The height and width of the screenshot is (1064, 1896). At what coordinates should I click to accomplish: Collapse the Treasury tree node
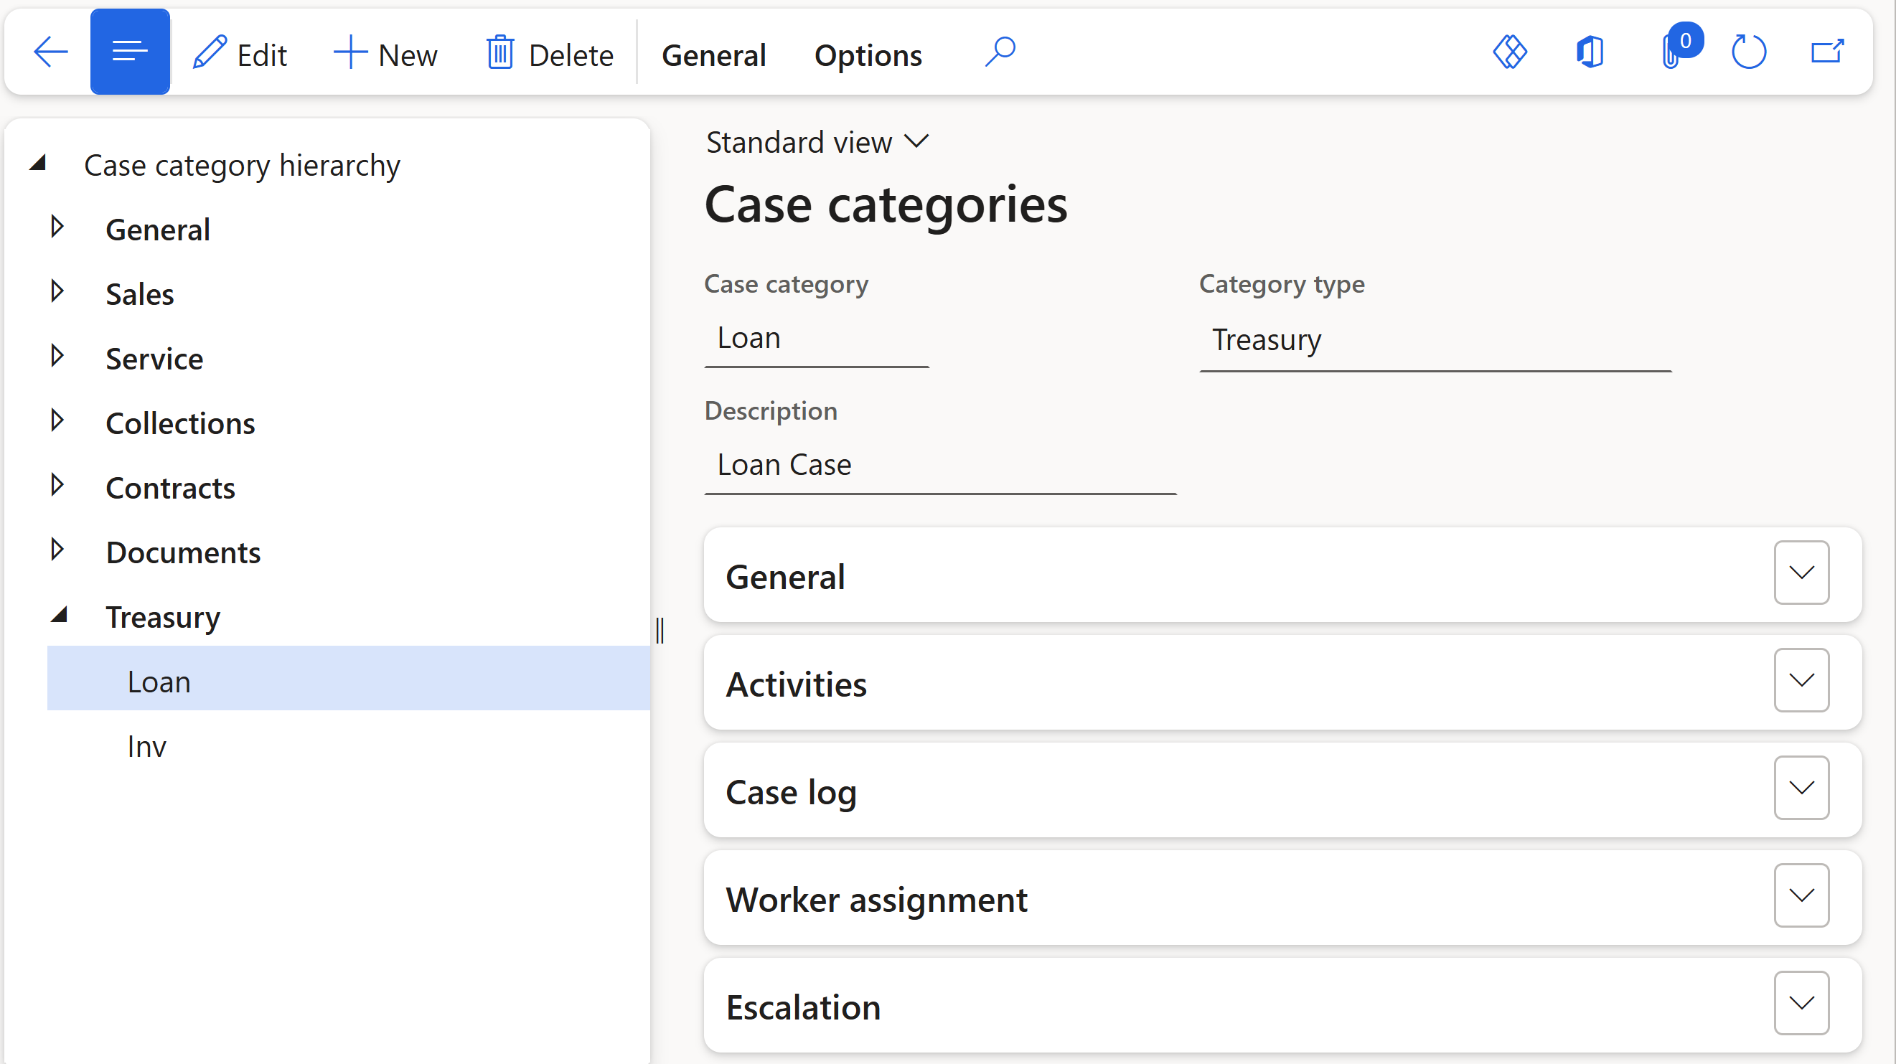[59, 615]
